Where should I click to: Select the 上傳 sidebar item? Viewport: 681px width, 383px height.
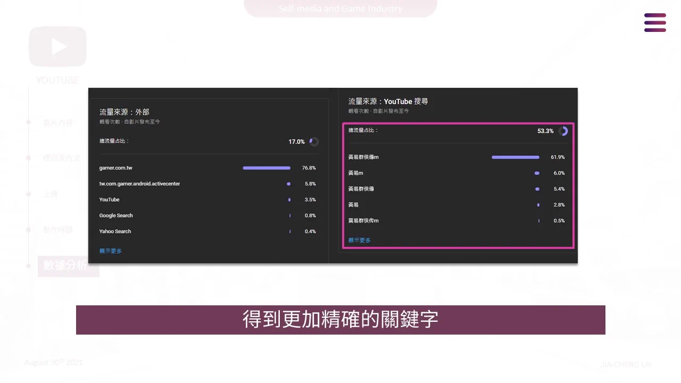coord(51,194)
